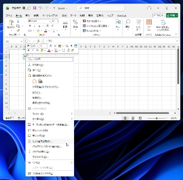183x180 pixels.
Task: Open the ribbon font size dropdown
Action: [x=58, y=21]
